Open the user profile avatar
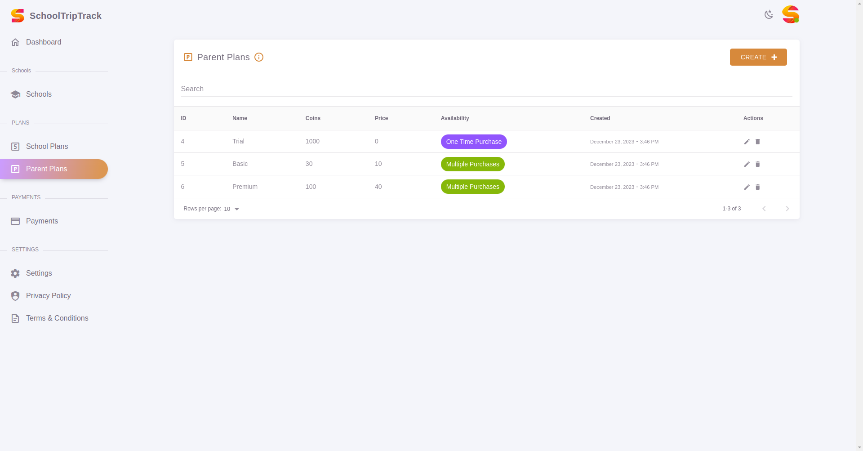863x451 pixels. 790,14
